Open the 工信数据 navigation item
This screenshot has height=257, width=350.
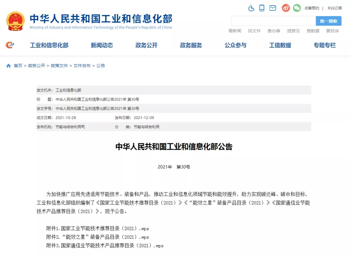point(280,45)
